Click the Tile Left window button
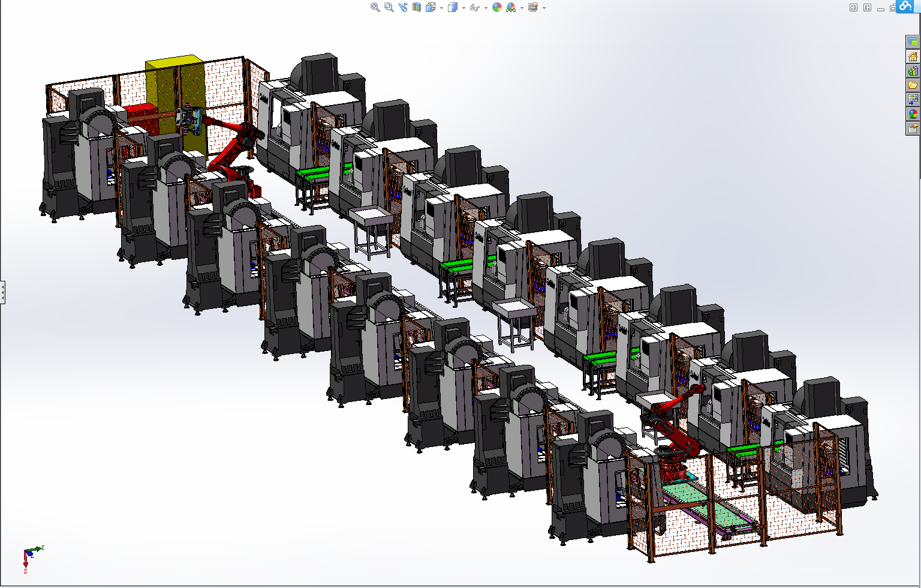The width and height of the screenshot is (921, 588). (x=853, y=8)
